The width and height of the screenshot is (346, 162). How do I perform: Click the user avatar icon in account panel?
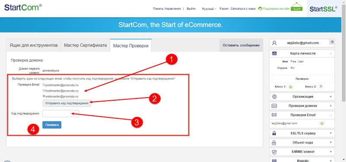point(274,43)
